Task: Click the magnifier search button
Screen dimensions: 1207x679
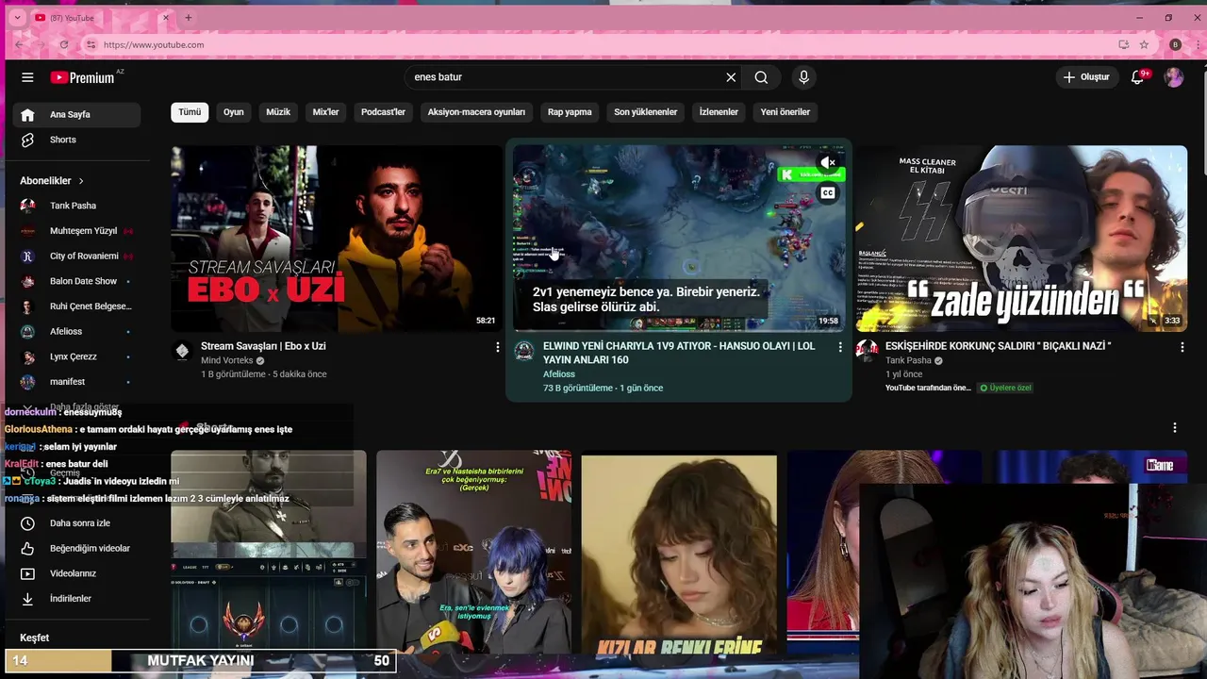Action: point(761,77)
